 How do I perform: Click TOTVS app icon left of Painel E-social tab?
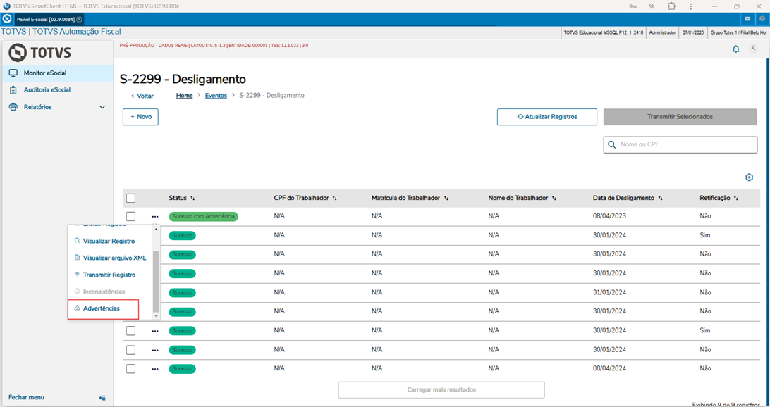click(x=7, y=18)
